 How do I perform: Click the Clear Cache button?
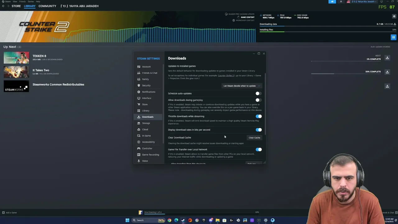[254, 138]
